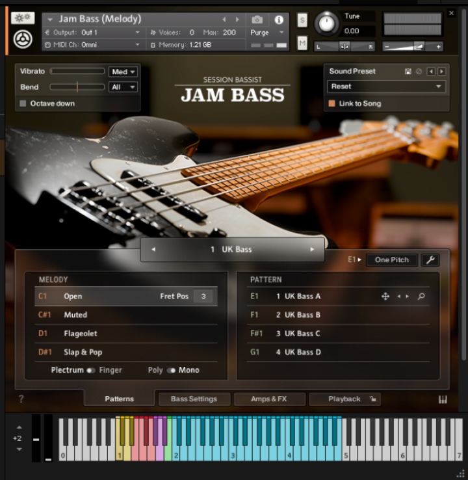This screenshot has height=480, width=468.
Task: Close the instrument with the X button
Action: [452, 13]
